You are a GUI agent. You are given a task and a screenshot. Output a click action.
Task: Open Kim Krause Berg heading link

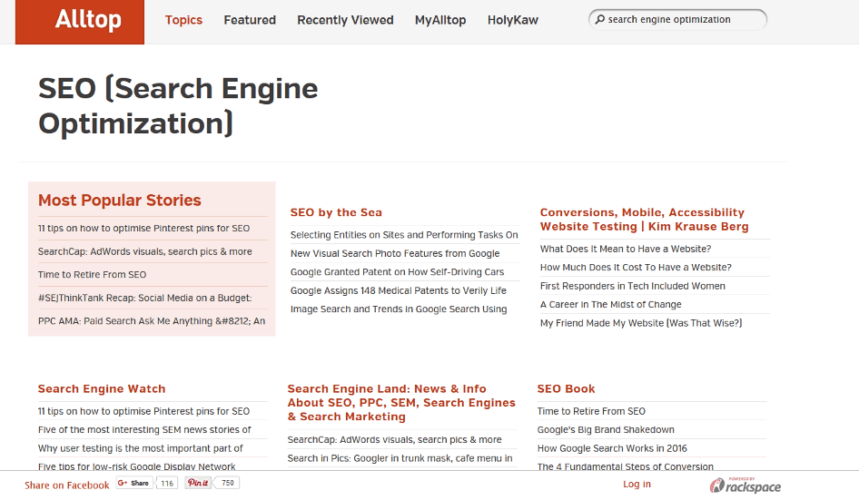click(x=645, y=220)
